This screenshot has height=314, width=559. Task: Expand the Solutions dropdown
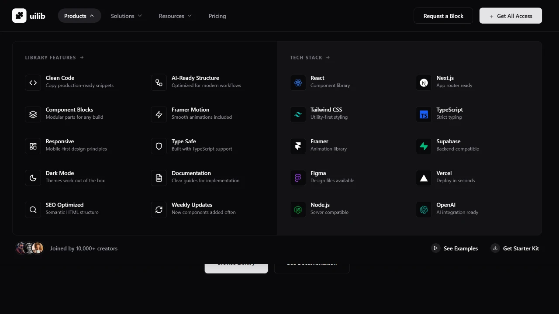(x=126, y=16)
